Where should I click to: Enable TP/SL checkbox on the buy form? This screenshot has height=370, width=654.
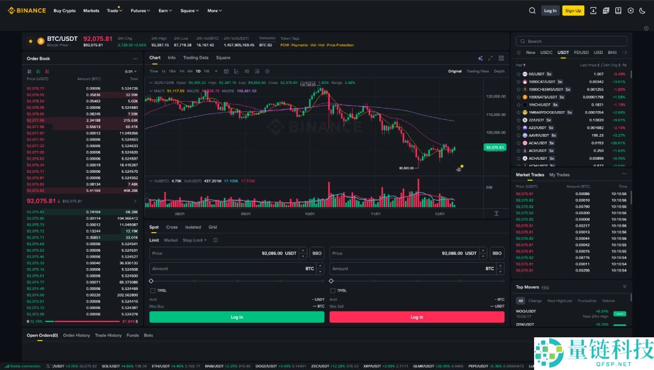pos(153,290)
